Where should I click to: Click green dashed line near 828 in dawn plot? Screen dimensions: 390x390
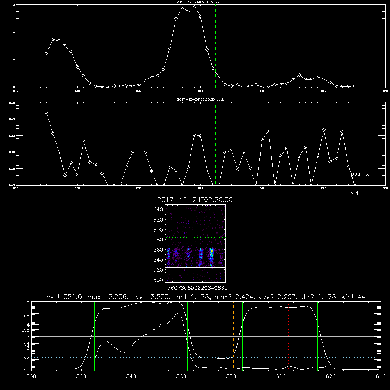coord(124,46)
